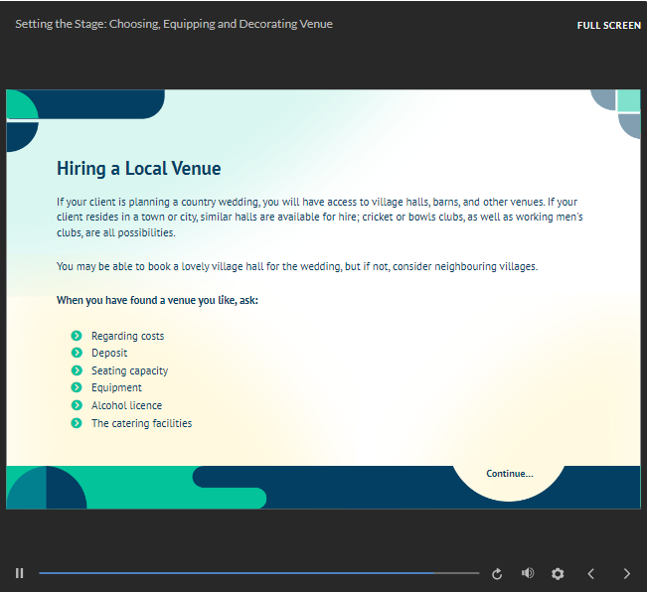The image size is (647, 592).
Task: Click the playback progress bar
Action: [258, 573]
